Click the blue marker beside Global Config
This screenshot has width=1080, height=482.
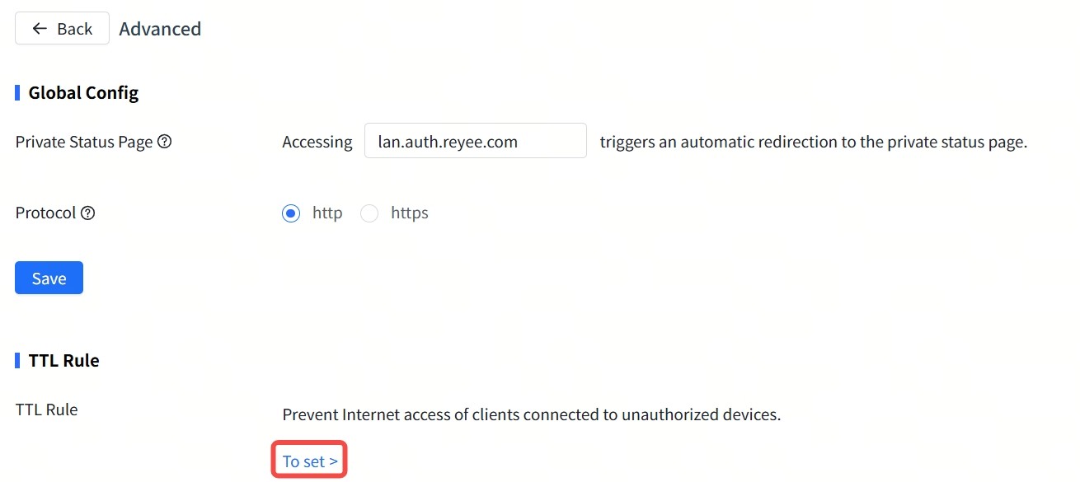(x=17, y=92)
